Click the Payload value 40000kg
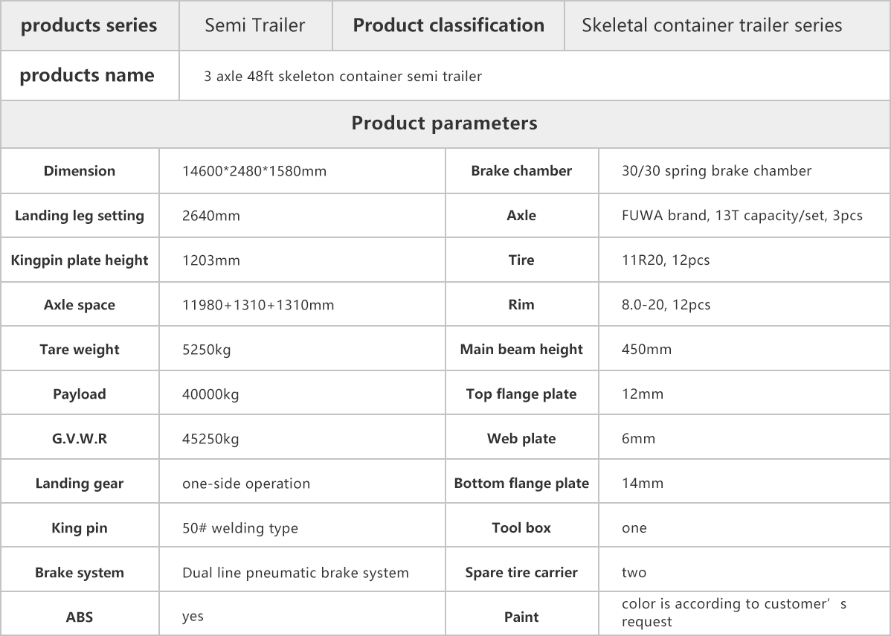Screen dimensions: 891x636 (210, 394)
